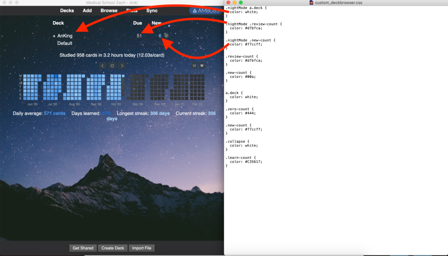Click the custom_deckbrowser.css title bar file icon

coord(311,3)
